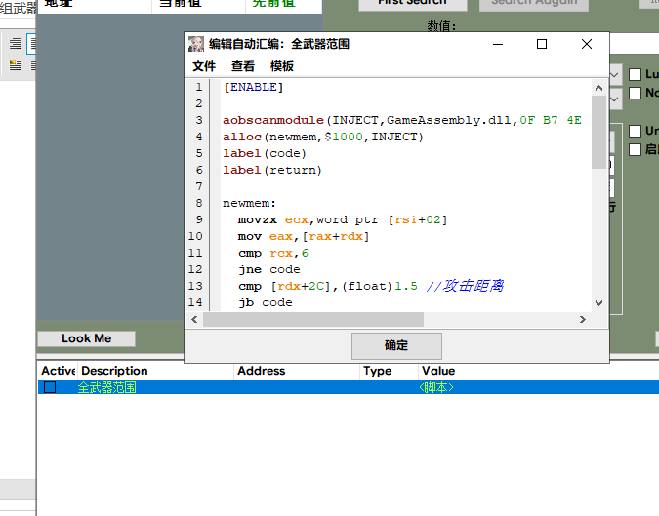Viewport: 659px width, 516px height.
Task: Toggle the Active checkbox for 全武器范围
Action: pyautogui.click(x=50, y=387)
